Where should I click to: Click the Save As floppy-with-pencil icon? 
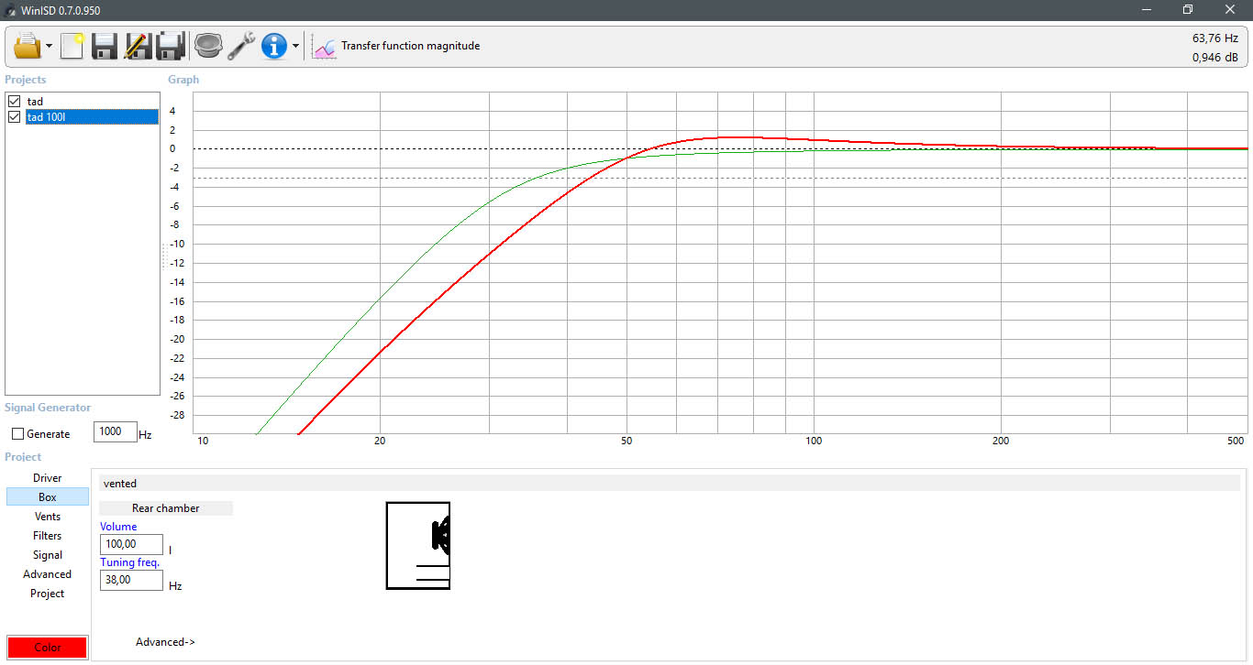[138, 46]
